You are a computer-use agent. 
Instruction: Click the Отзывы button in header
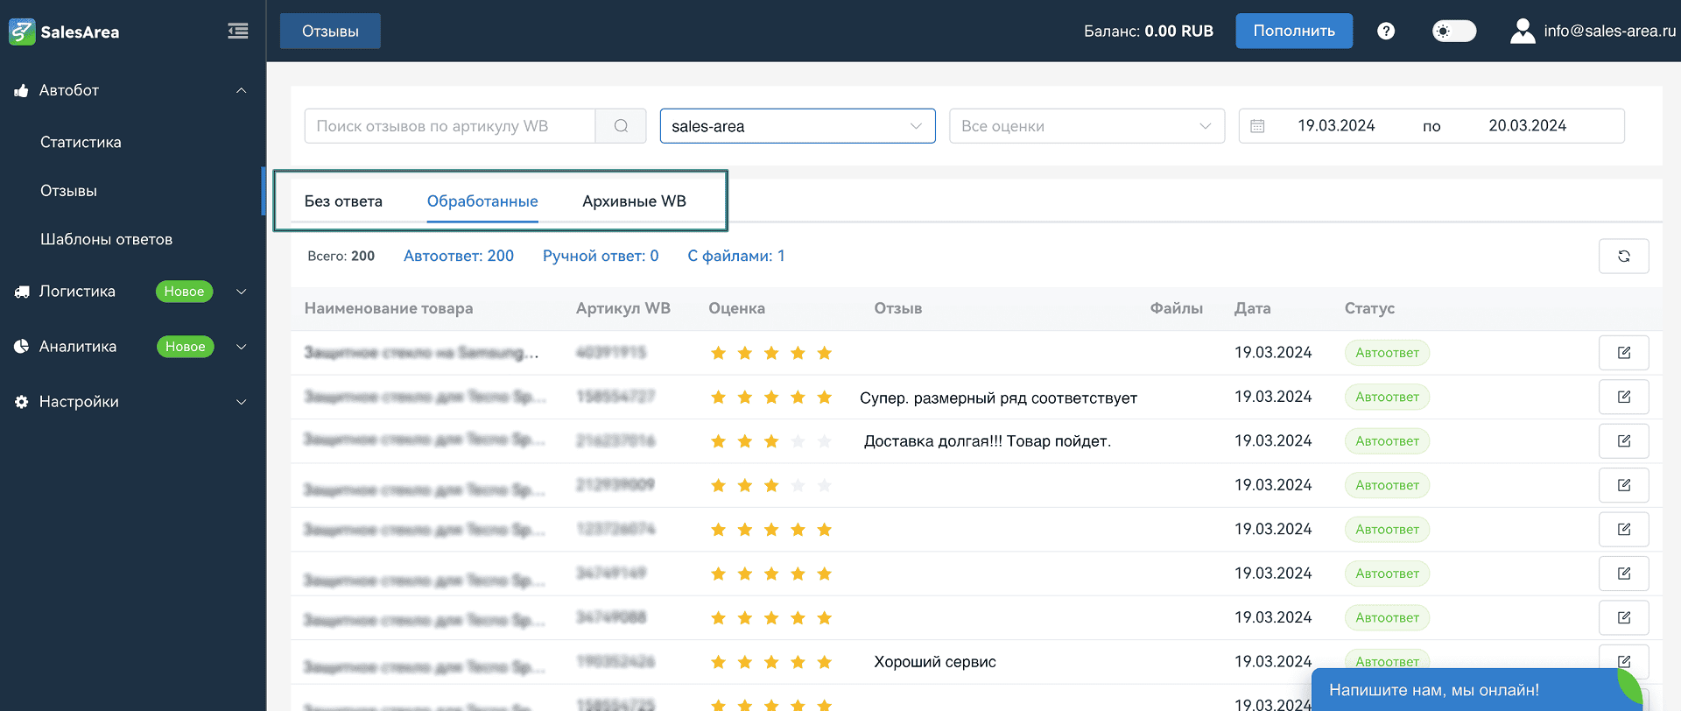(x=330, y=31)
